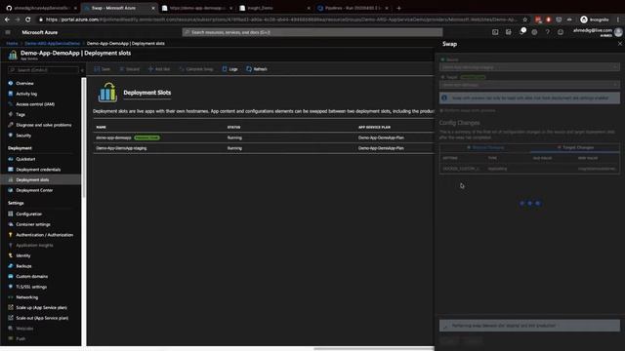Open Scale out (App Service plan)
This screenshot has width=625, height=351.
(42, 318)
